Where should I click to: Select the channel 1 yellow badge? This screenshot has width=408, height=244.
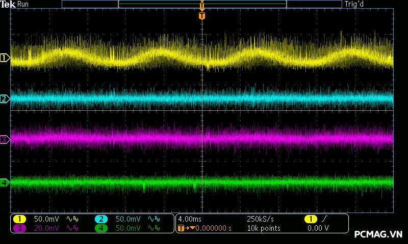(19, 219)
